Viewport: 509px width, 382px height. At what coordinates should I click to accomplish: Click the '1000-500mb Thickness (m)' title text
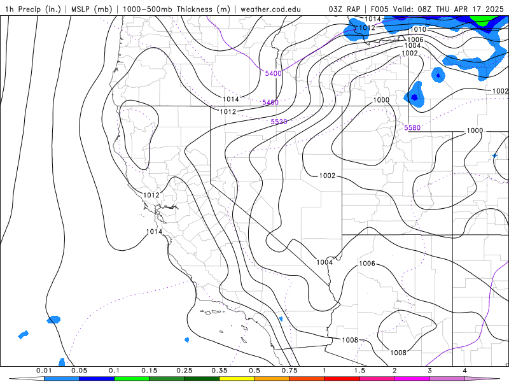coord(176,9)
